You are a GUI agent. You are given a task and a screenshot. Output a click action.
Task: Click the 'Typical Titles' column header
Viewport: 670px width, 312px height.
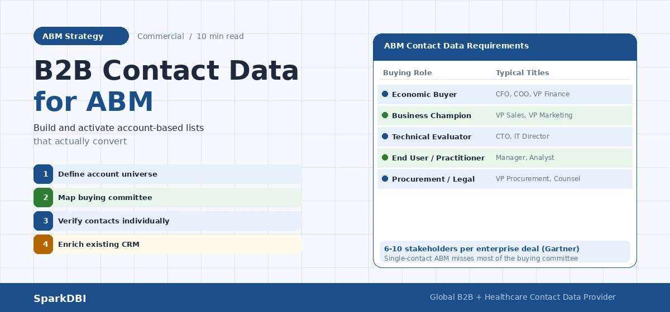[x=523, y=73]
